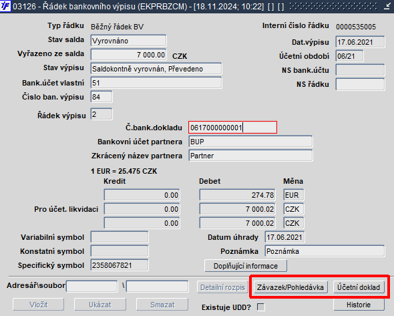Click the Variabilní symbol field

(120, 237)
